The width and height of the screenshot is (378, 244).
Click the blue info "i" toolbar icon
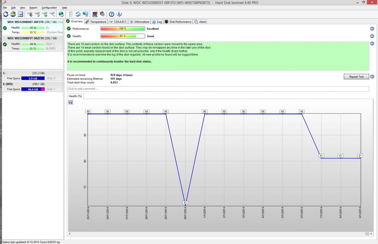coord(119,14)
